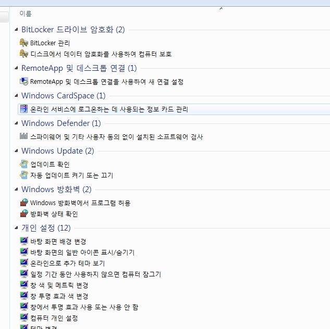This screenshot has width=330, height=329.
Task: Open 업데이트 확인
Action: [50, 164]
